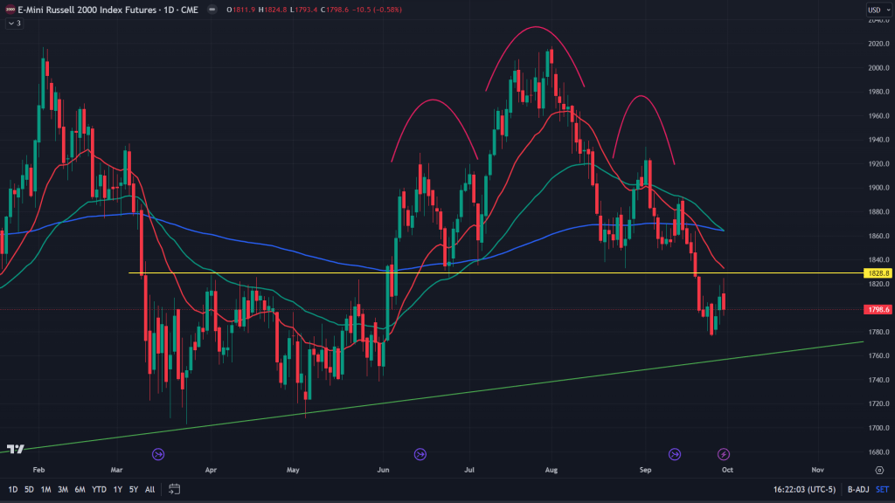895x503 pixels.
Task: Expand the collapsed indicators legend showing 3
Action: click(13, 24)
